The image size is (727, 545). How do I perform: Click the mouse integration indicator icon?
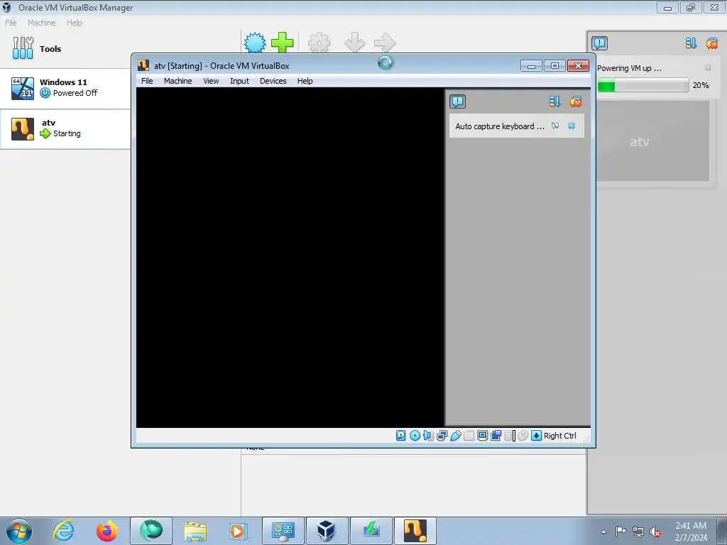[523, 436]
